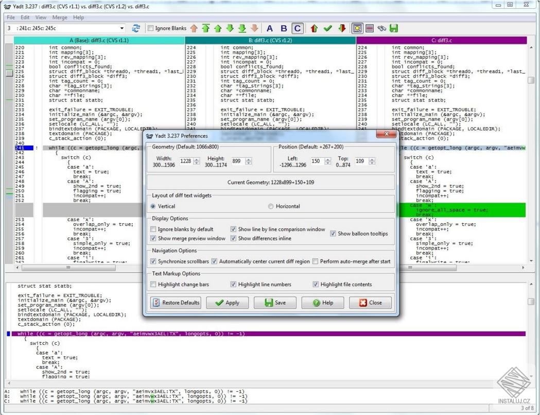Click the Height spinbox arrows
Screen dimensions: 540x415
click(x=248, y=161)
